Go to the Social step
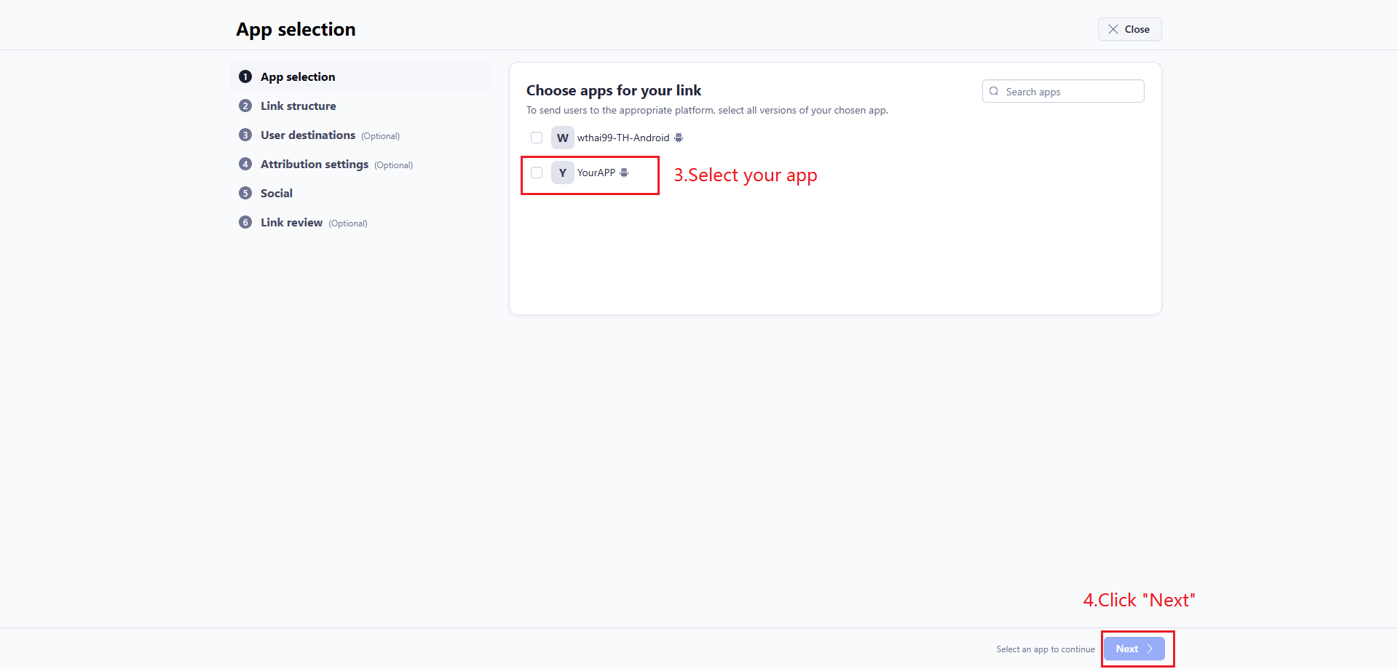 [361, 193]
